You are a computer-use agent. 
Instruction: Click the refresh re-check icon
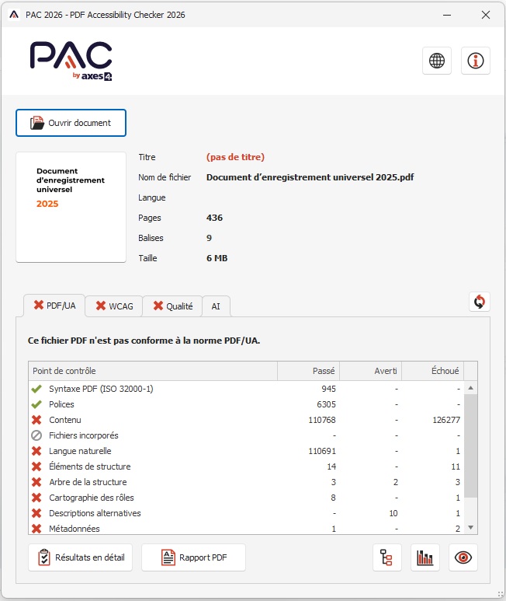point(480,302)
